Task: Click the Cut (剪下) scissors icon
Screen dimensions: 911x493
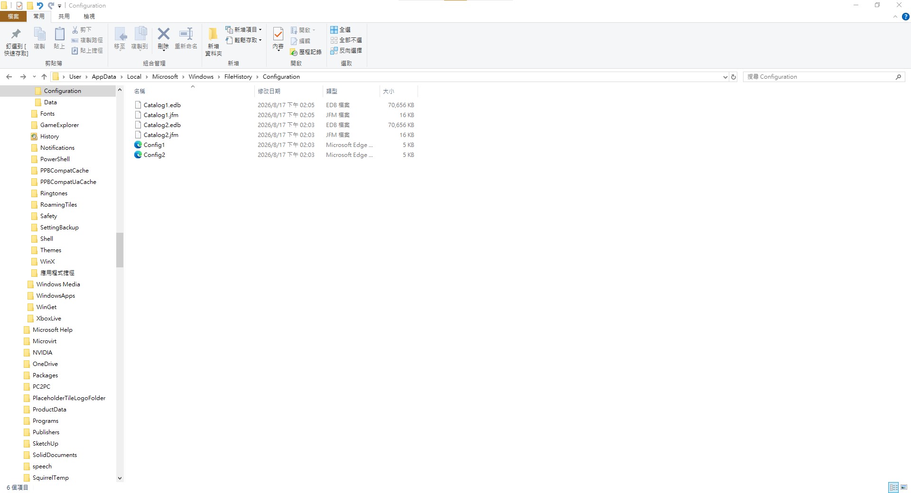Action: pyautogui.click(x=82, y=29)
